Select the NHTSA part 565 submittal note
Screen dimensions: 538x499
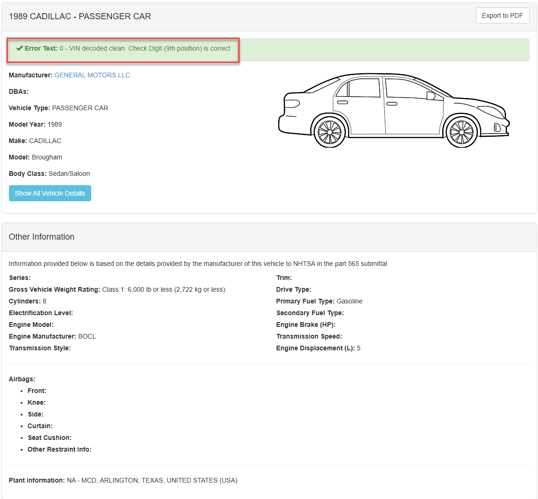pos(198,264)
